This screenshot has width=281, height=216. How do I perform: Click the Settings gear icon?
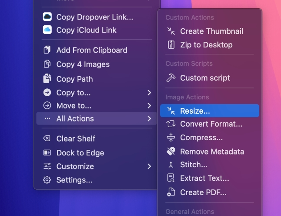[47, 180]
